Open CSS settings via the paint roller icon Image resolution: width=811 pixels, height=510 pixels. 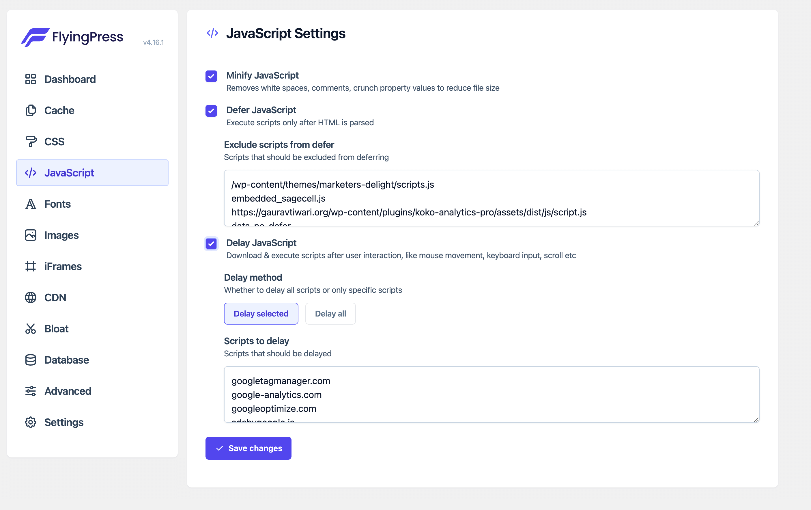coord(31,141)
